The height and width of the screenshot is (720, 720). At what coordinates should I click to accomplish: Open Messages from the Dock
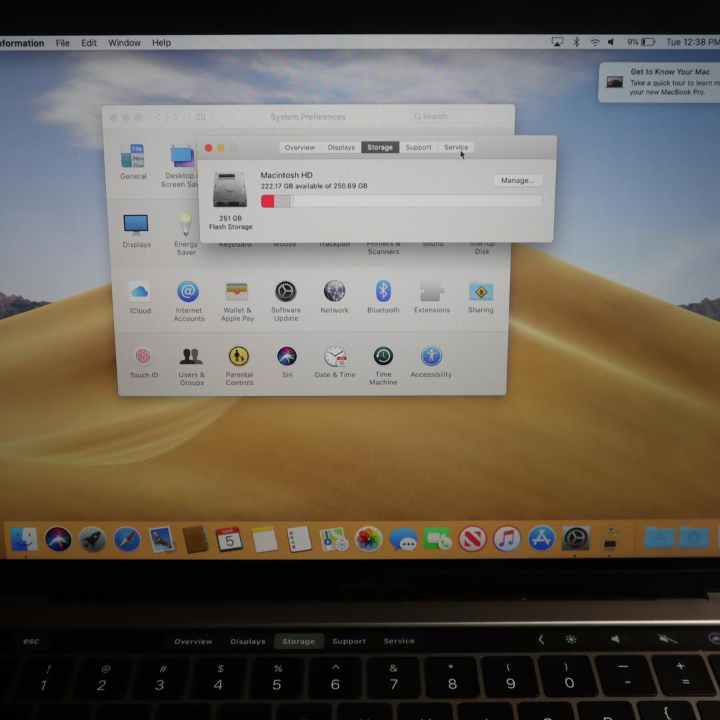pyautogui.click(x=403, y=539)
